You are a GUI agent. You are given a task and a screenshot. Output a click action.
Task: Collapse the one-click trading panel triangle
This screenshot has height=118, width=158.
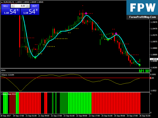(2, 2)
